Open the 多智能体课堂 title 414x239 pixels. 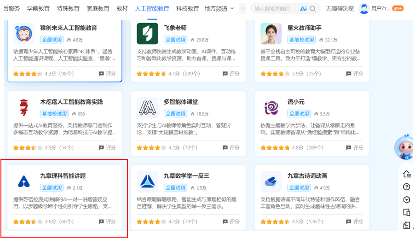pos(181,102)
